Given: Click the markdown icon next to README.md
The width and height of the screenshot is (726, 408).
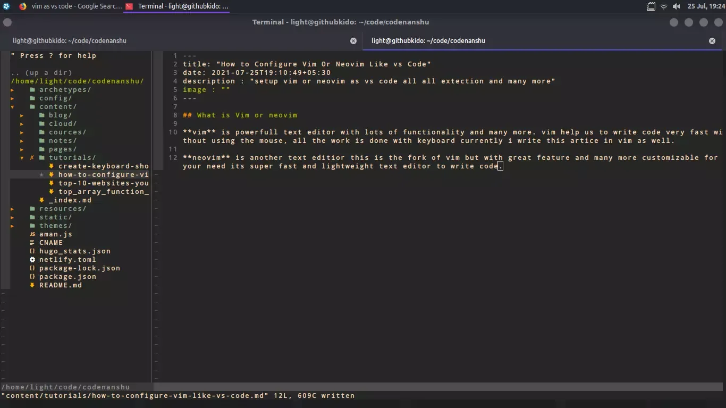Looking at the screenshot, I should click(x=32, y=285).
